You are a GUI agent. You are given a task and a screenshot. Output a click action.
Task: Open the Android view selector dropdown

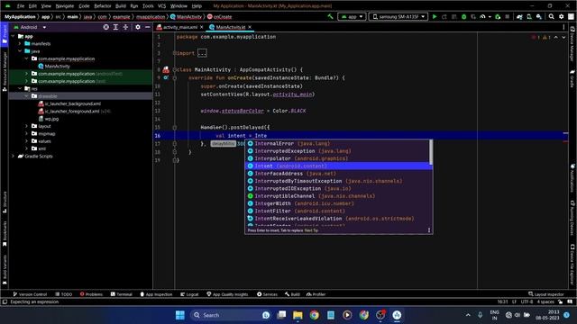[x=30, y=27]
